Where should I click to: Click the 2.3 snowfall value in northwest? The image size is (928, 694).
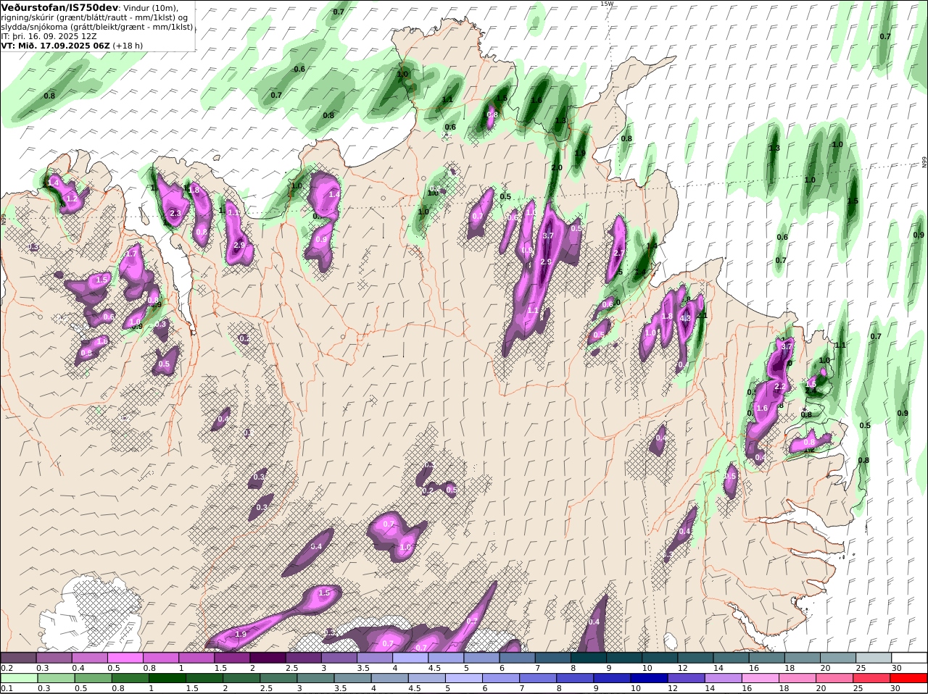(x=175, y=214)
